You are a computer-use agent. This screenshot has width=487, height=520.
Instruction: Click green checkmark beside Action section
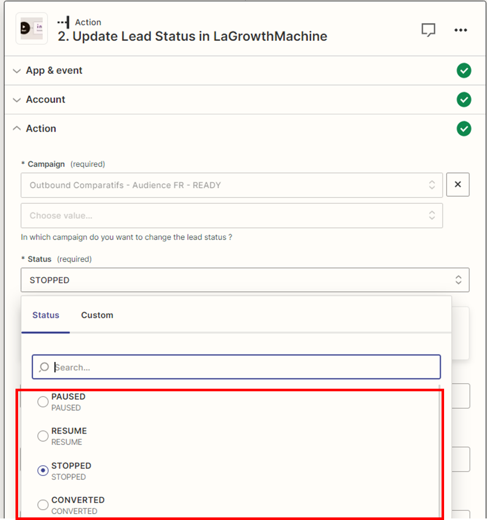tap(464, 129)
